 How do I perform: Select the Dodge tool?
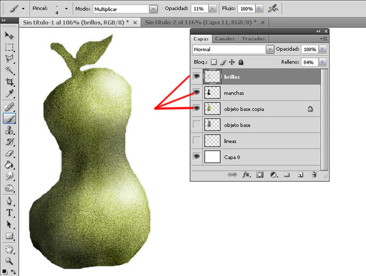(x=9, y=176)
